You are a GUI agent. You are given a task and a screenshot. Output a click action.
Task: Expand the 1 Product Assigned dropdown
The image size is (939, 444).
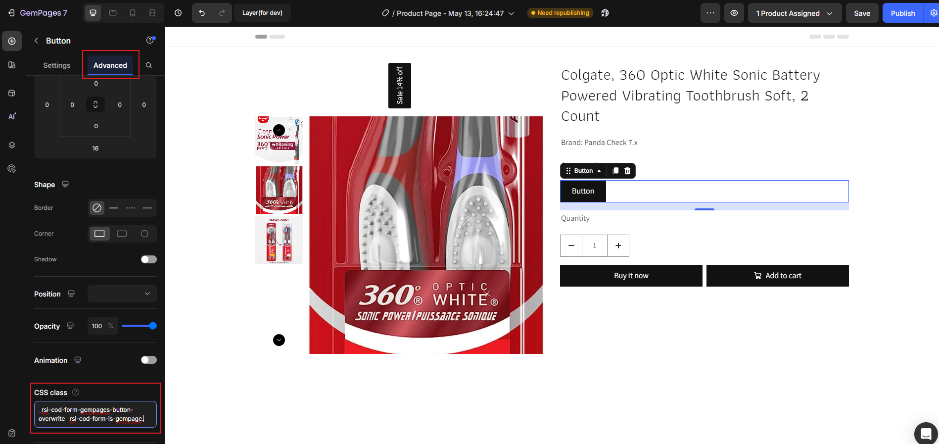795,13
